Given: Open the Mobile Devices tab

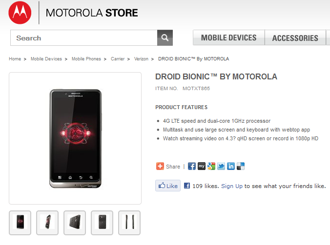Looking at the screenshot, I should (228, 38).
